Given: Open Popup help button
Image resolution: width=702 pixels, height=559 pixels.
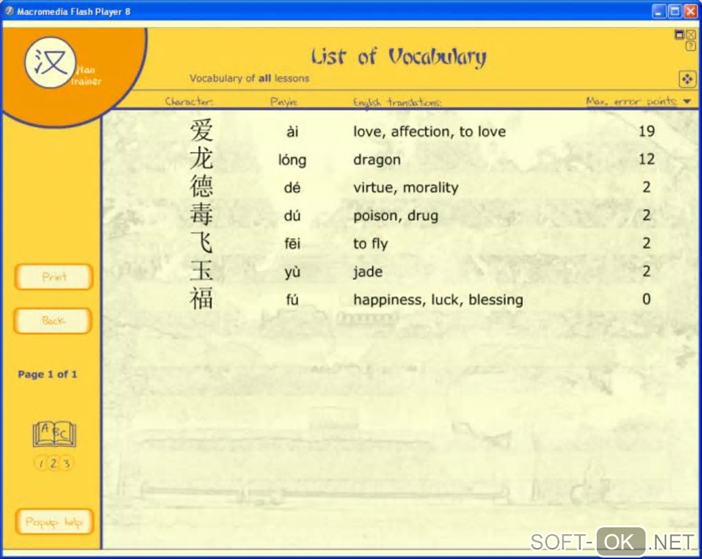Looking at the screenshot, I should [x=54, y=522].
